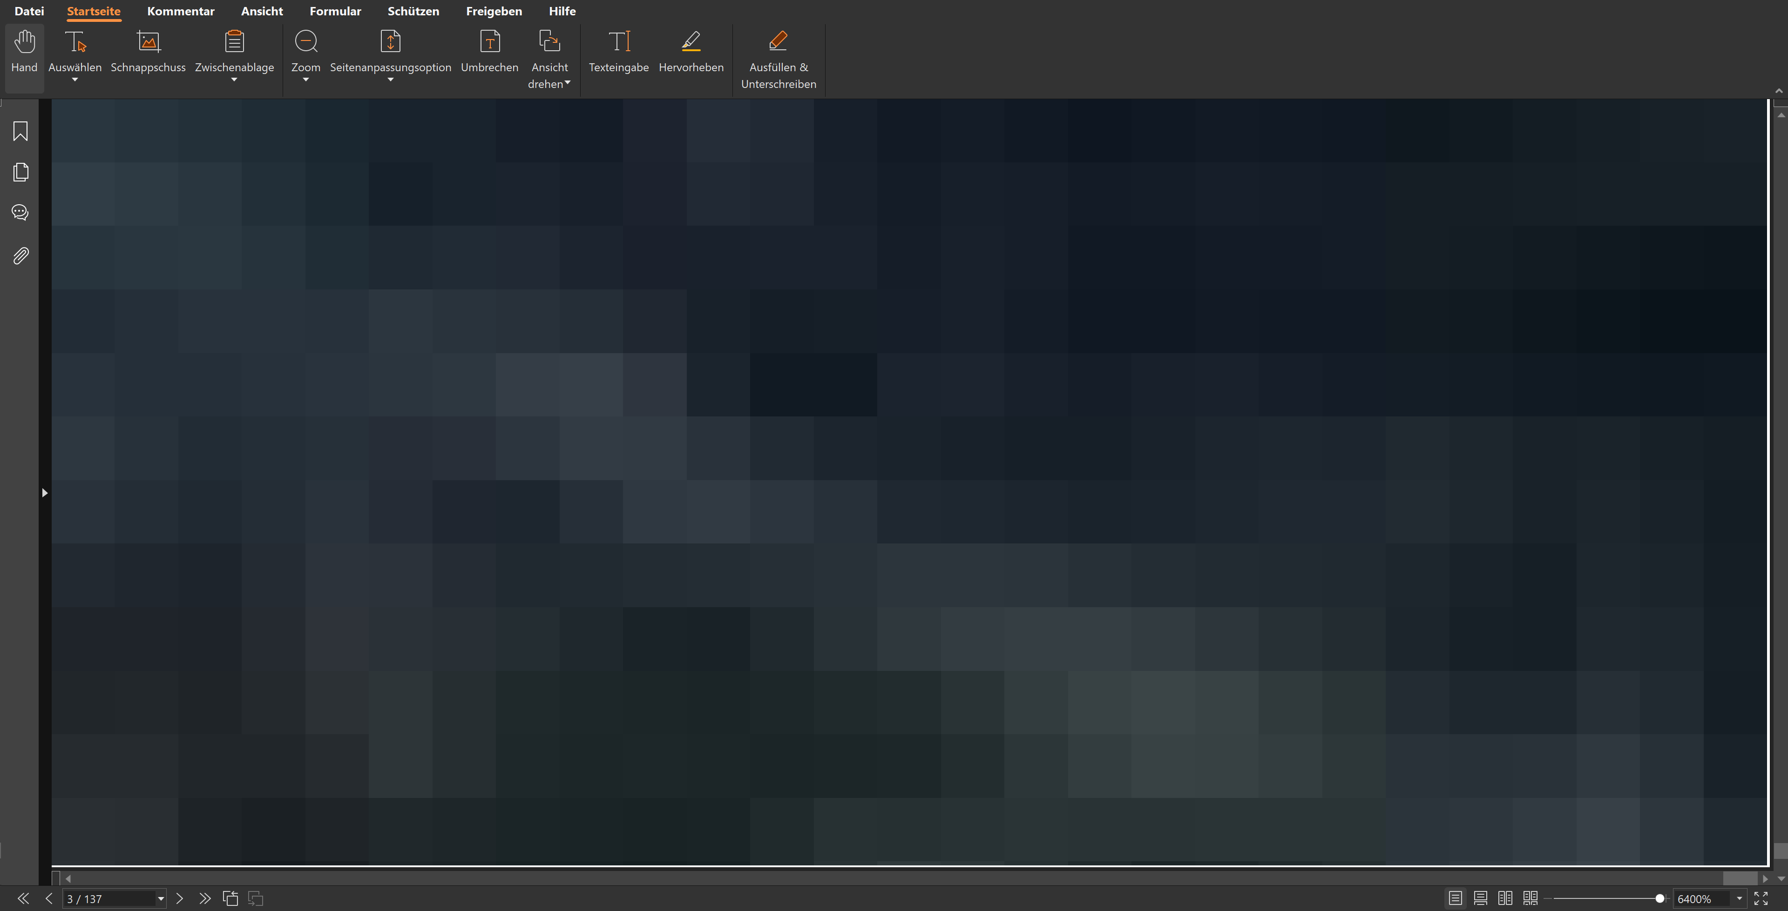Switch to the Hilfe tab

pos(562,11)
